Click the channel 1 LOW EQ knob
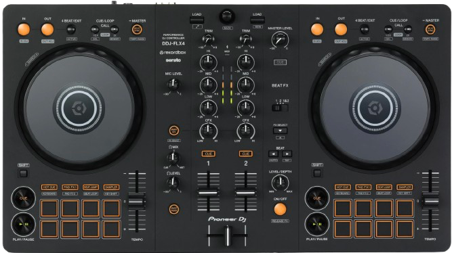 click(208, 108)
